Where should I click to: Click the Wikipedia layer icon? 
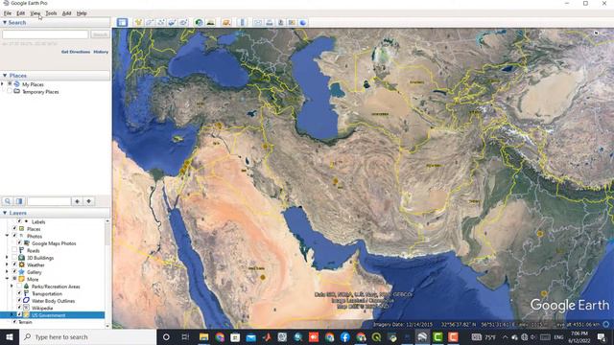coord(26,308)
